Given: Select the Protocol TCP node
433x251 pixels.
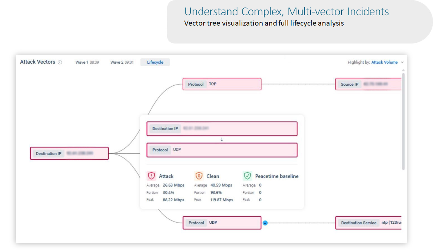Looking at the screenshot, I should [x=222, y=84].
